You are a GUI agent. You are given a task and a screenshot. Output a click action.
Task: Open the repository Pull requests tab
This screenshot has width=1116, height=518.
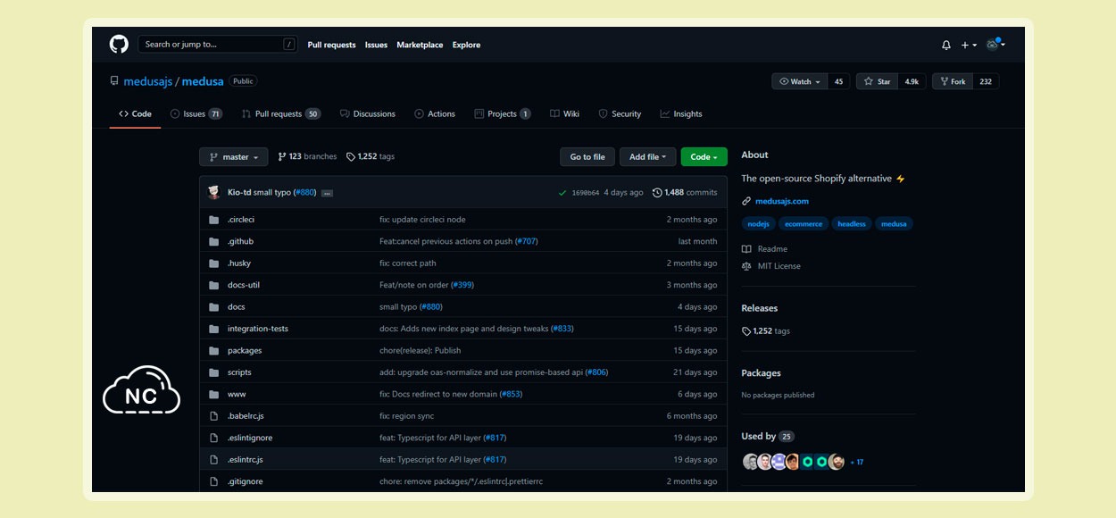click(281, 114)
